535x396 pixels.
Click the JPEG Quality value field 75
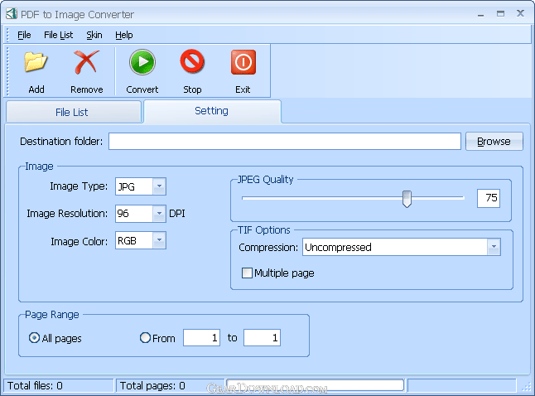tap(489, 198)
